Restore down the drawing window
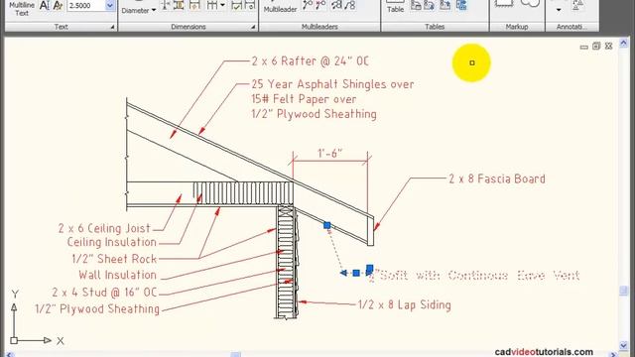Viewport: 635px width, 357px height. 596,47
